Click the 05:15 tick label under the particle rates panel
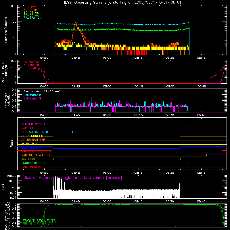 tap(139, 87)
